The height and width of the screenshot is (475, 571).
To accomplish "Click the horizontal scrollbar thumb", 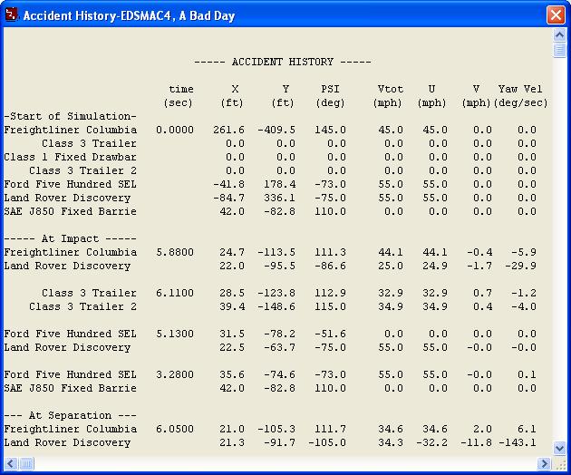I will (27, 464).
